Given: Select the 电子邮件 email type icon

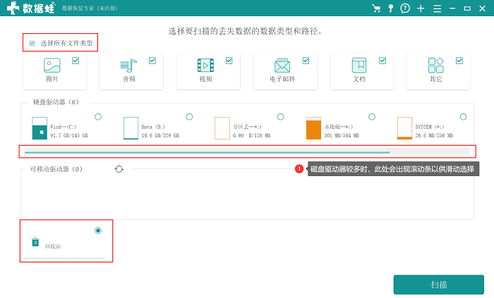Looking at the screenshot, I should pos(282,66).
